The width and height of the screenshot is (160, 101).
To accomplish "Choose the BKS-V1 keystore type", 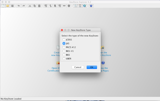I will click(x=64, y=51).
